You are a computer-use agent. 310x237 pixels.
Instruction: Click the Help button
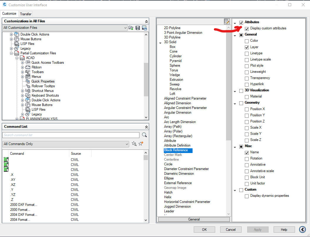click(284, 229)
